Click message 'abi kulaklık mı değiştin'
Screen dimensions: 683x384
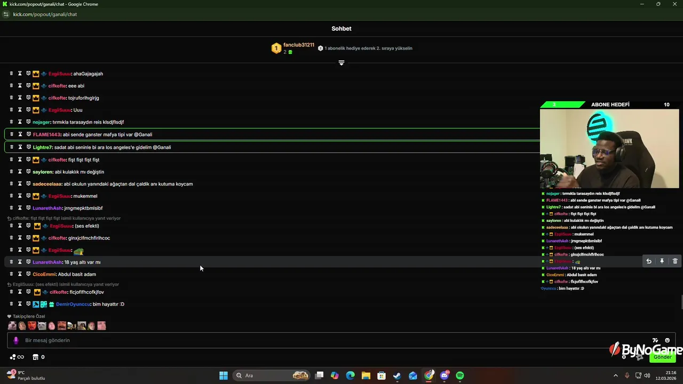[x=80, y=172]
